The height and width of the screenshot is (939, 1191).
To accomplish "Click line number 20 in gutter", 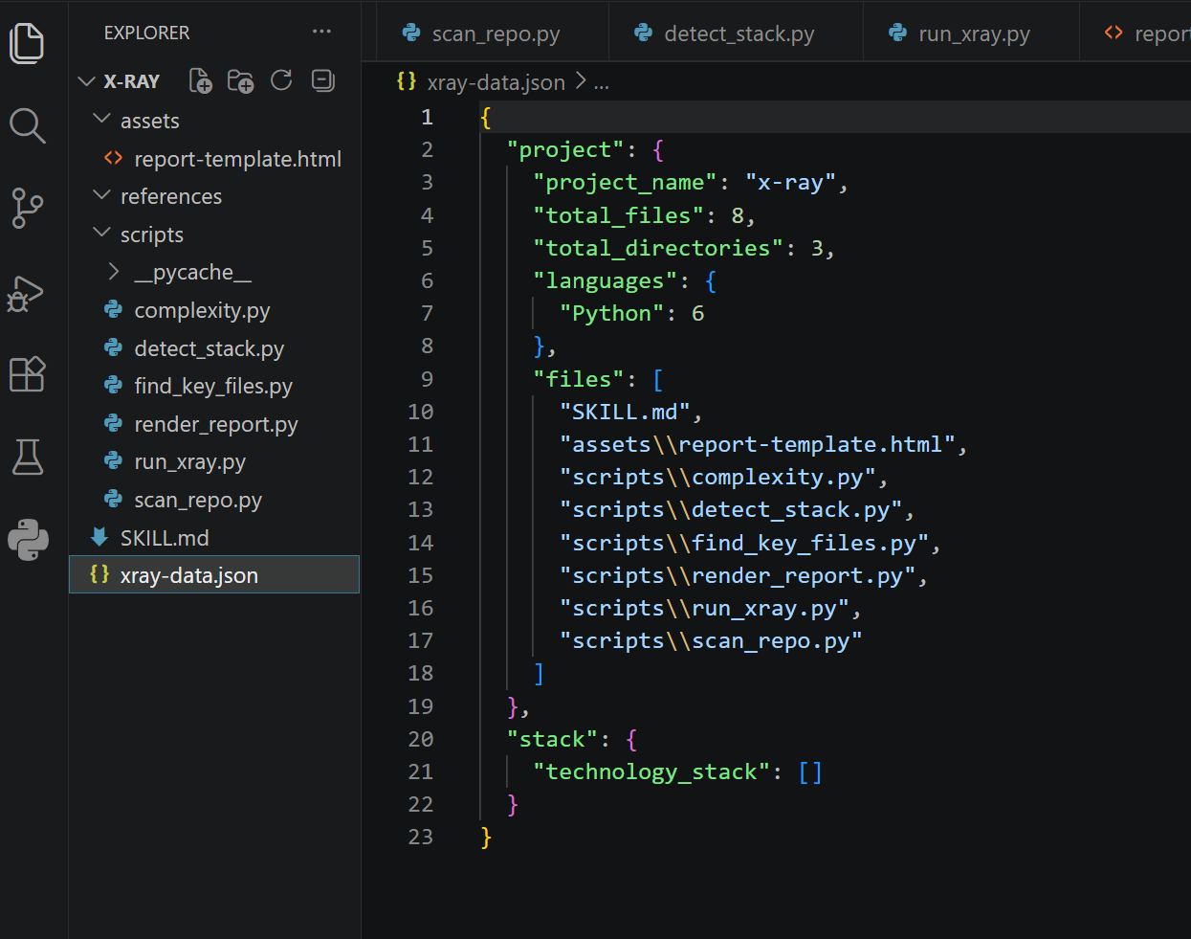I will coord(421,739).
